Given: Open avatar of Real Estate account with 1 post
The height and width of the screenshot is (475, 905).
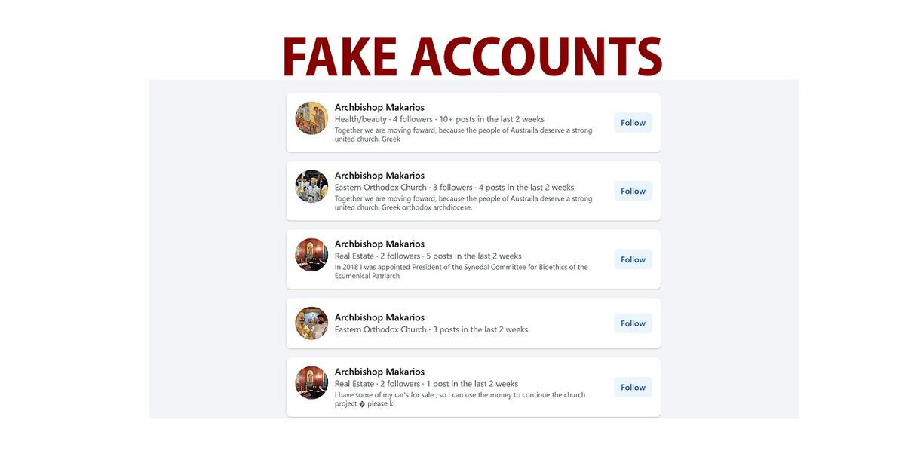Looking at the screenshot, I should (x=311, y=383).
